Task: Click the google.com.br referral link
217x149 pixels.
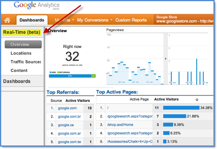Action: tap(69, 116)
